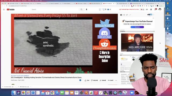Open App Store from the Dock
The image size is (172, 96).
(57, 93)
